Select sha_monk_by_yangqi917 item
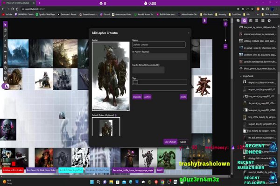This screenshot has height=186, width=280. (259, 103)
